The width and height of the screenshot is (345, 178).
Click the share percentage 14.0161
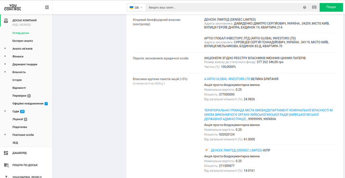coord(249,170)
